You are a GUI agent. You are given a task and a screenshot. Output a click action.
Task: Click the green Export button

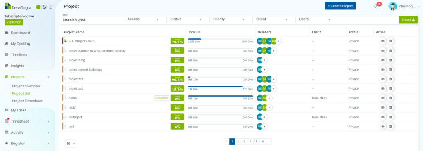coord(408,19)
